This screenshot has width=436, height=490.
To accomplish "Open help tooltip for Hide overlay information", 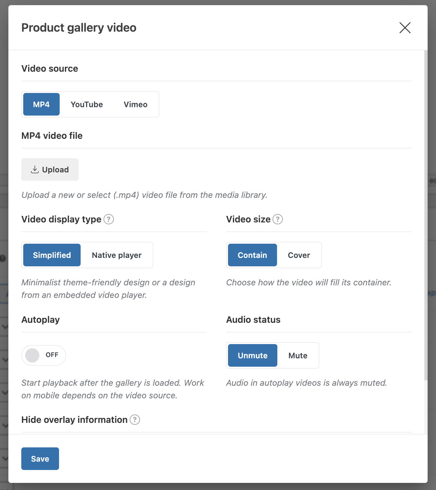I will click(x=135, y=420).
